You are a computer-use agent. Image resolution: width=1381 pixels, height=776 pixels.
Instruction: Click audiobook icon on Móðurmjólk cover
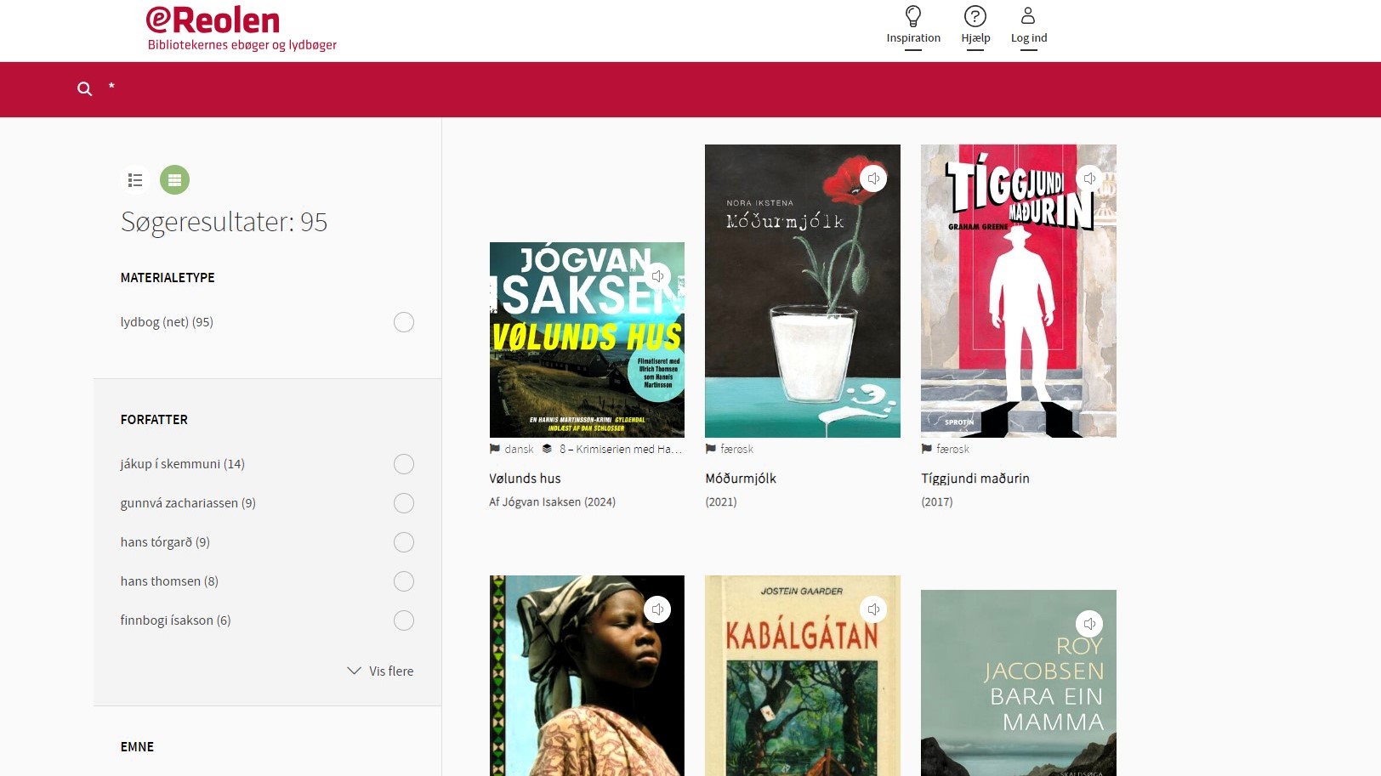pos(873,178)
